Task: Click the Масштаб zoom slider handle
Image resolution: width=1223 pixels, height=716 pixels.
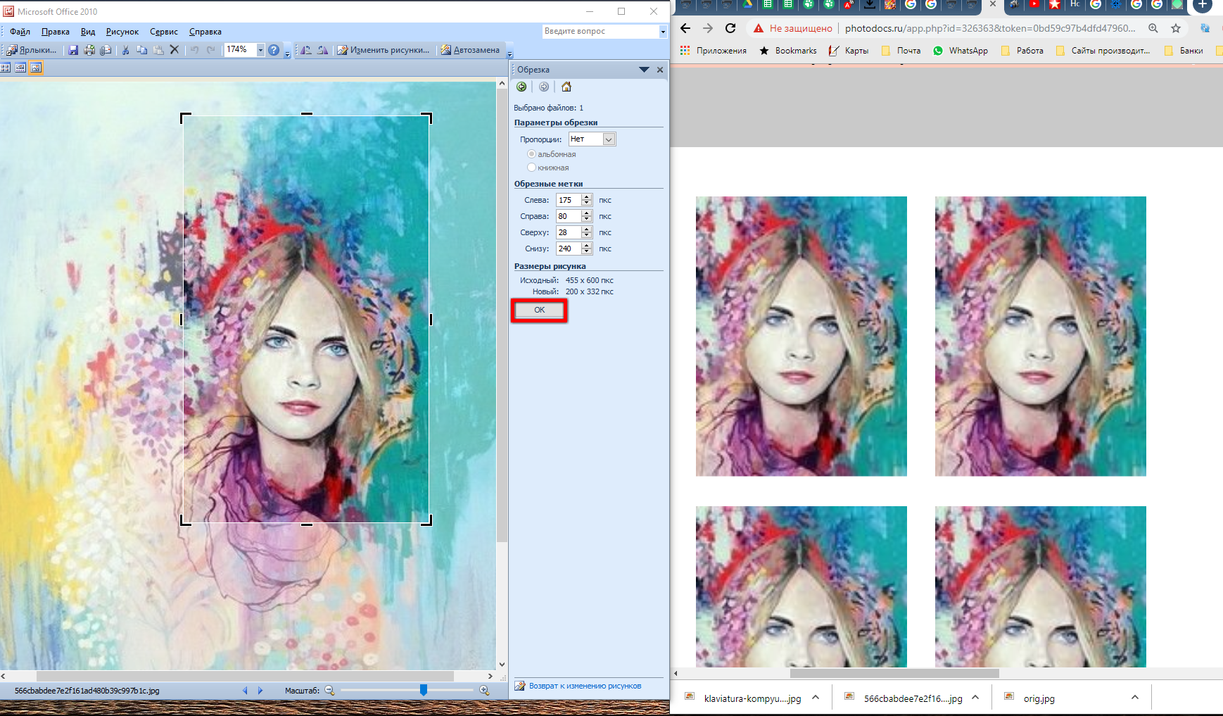Action: coord(424,691)
